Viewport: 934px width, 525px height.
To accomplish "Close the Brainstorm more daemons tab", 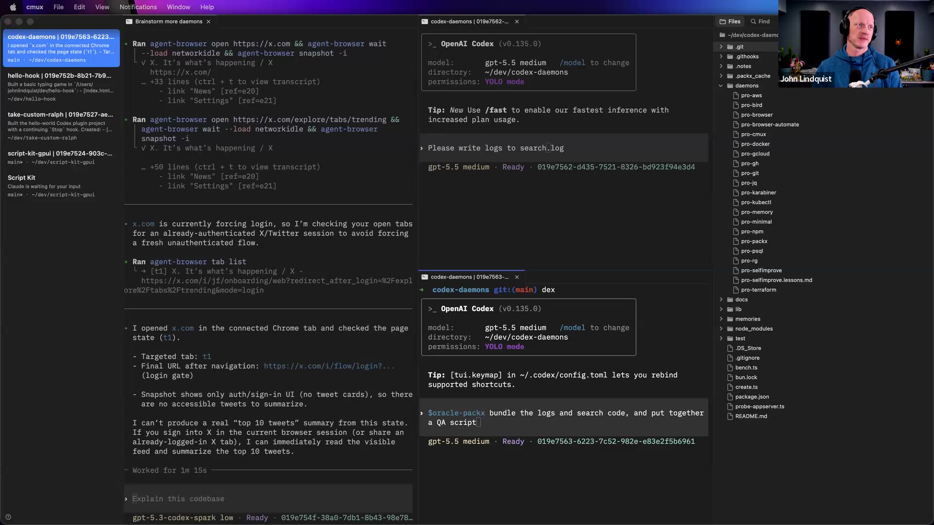I will pyautogui.click(x=208, y=21).
